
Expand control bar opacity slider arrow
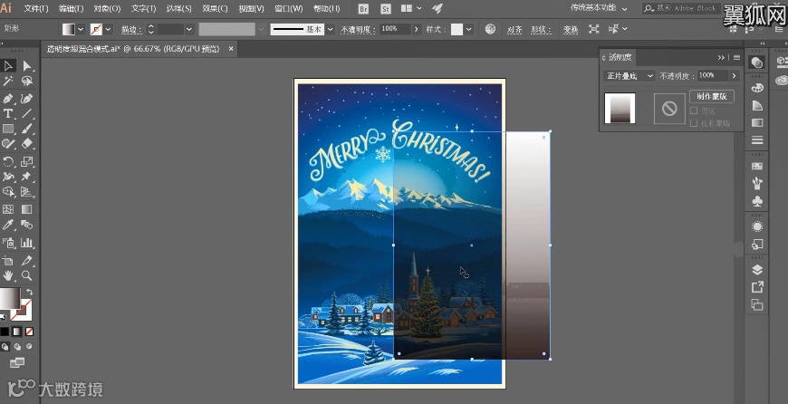point(416,29)
